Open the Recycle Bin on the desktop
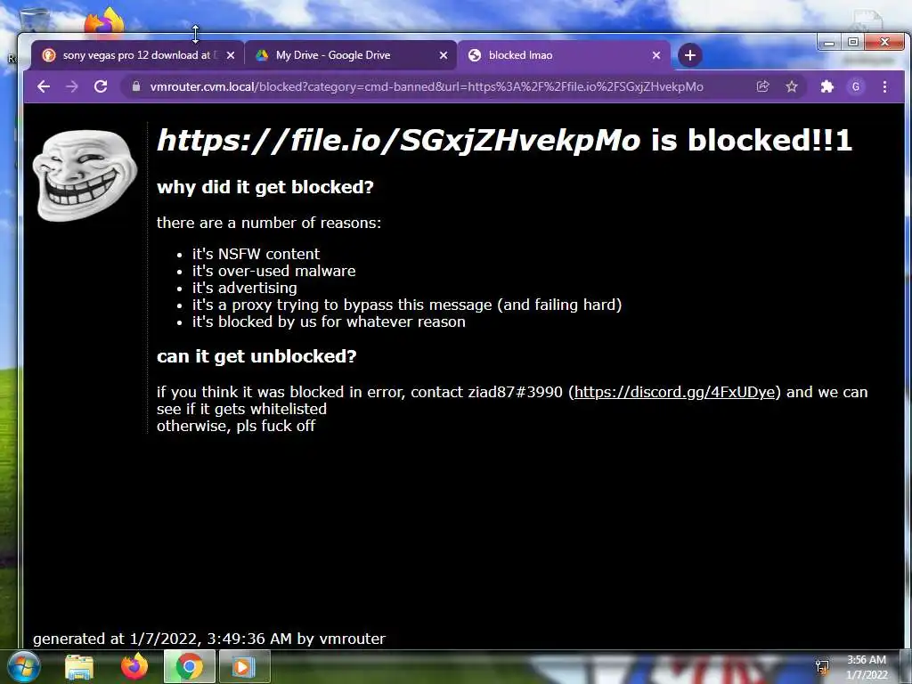Image resolution: width=912 pixels, height=684 pixels. pos(34,21)
